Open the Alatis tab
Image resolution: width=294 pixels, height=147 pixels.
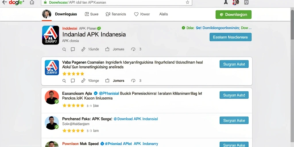click(163, 14)
